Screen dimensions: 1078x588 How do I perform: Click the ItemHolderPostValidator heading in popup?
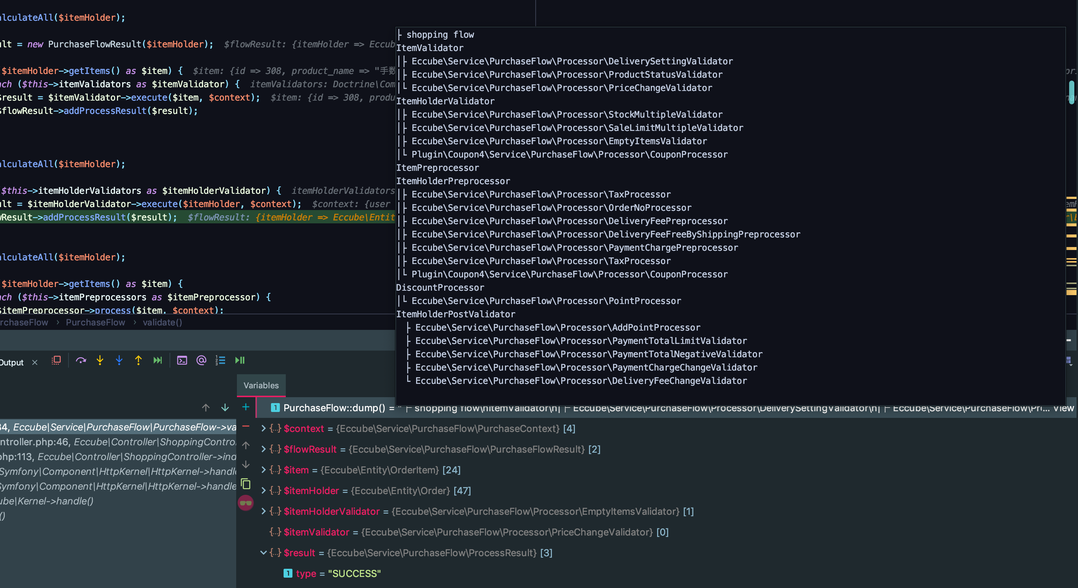click(x=456, y=314)
